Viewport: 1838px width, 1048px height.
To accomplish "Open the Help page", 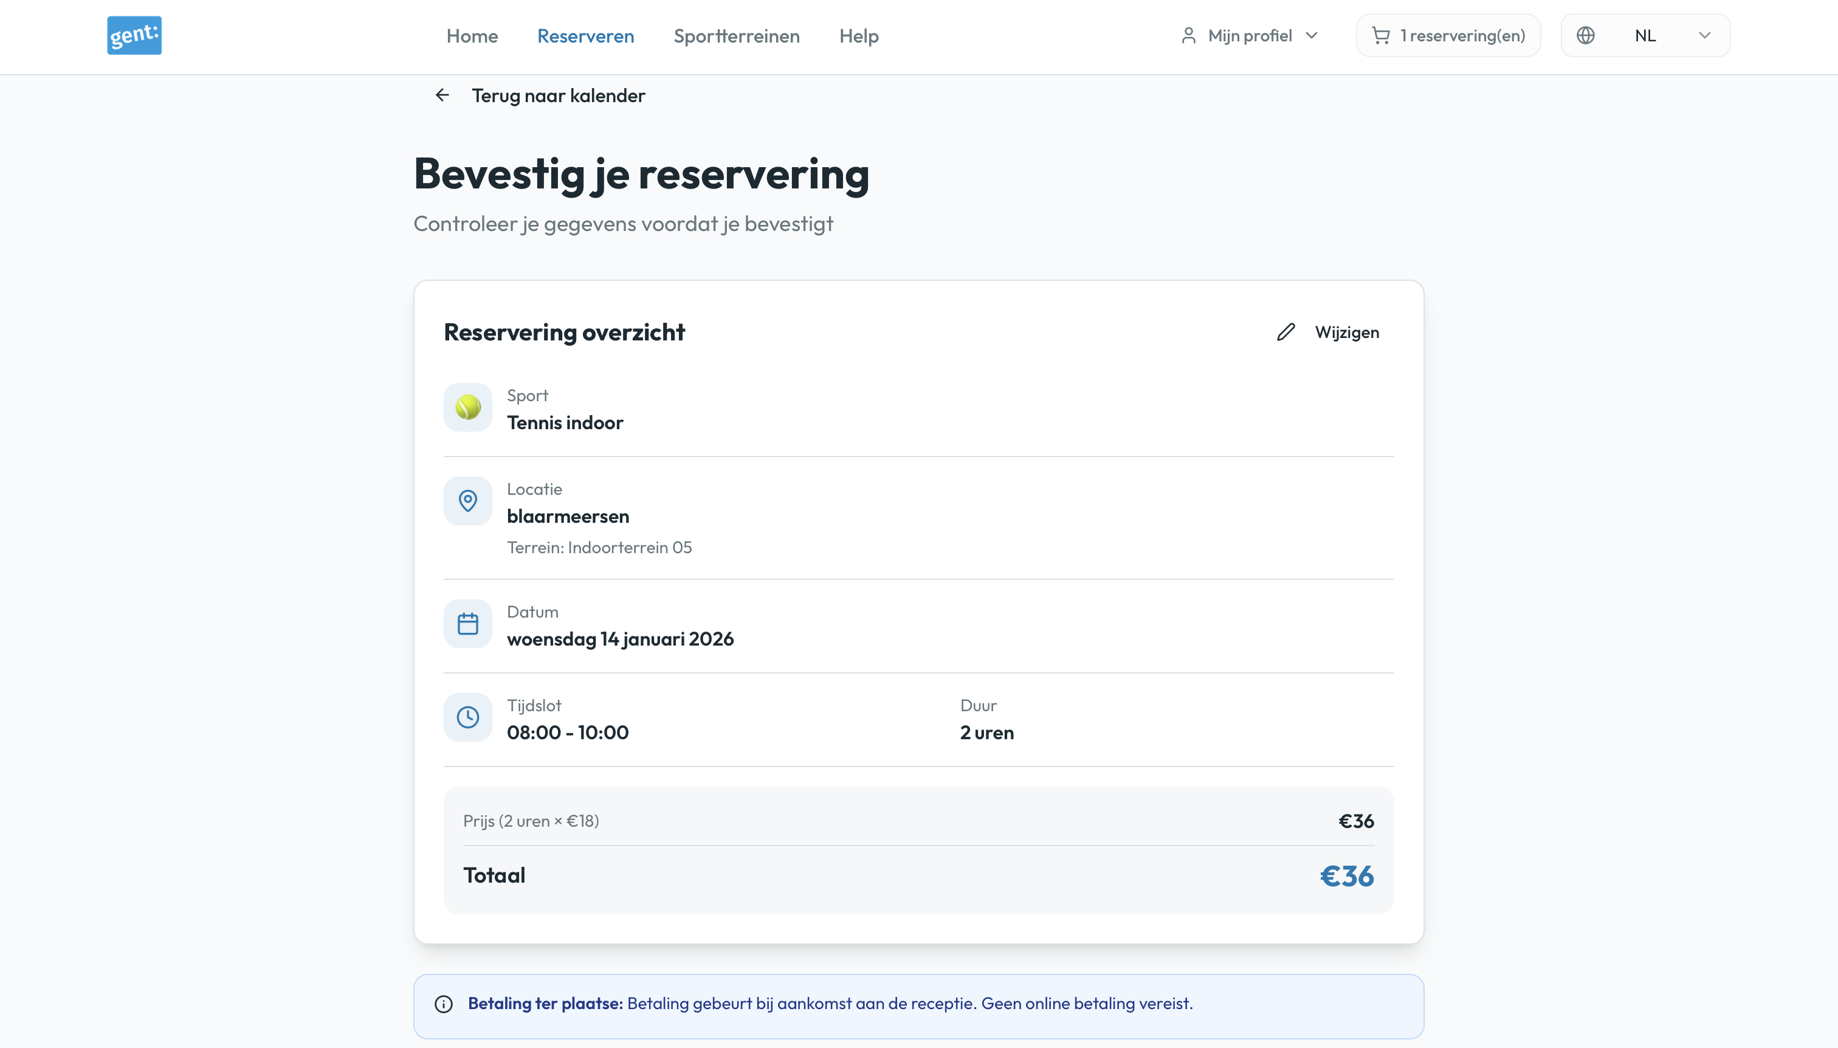I will [x=859, y=36].
